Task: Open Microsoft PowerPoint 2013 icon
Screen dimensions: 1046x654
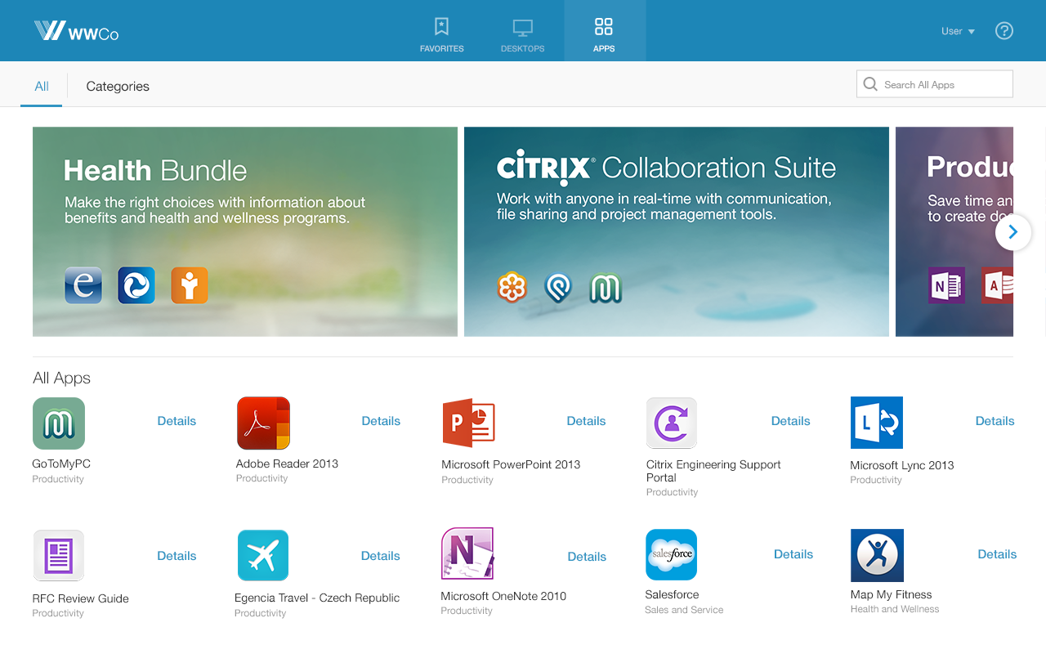Action: pos(468,423)
